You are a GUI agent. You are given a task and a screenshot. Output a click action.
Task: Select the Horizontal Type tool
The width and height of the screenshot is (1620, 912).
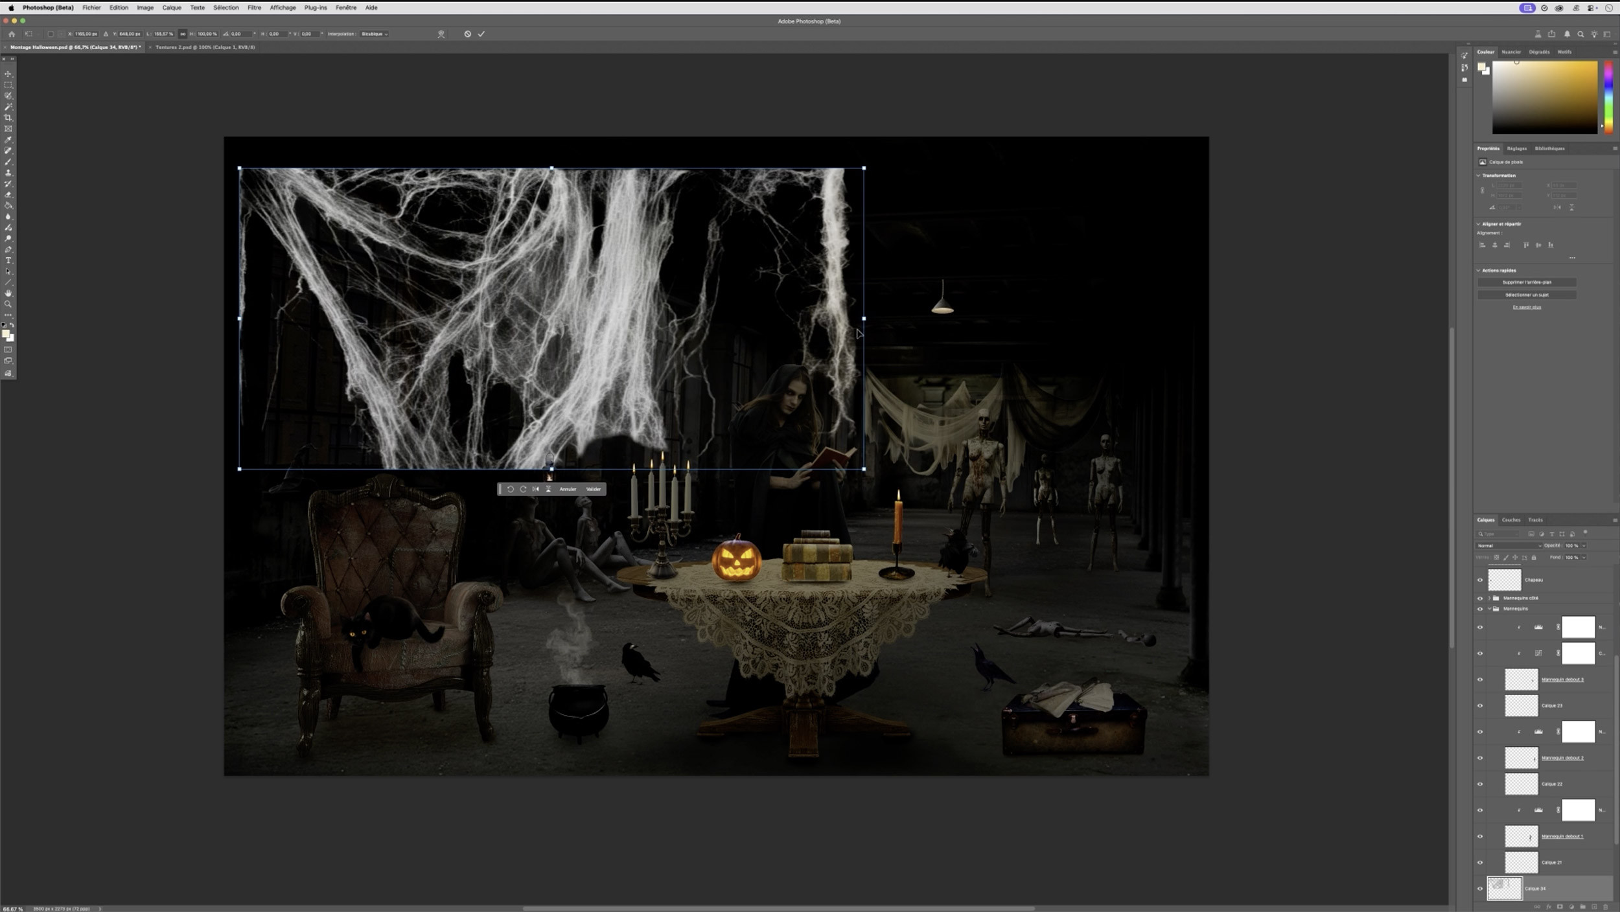pos(8,260)
